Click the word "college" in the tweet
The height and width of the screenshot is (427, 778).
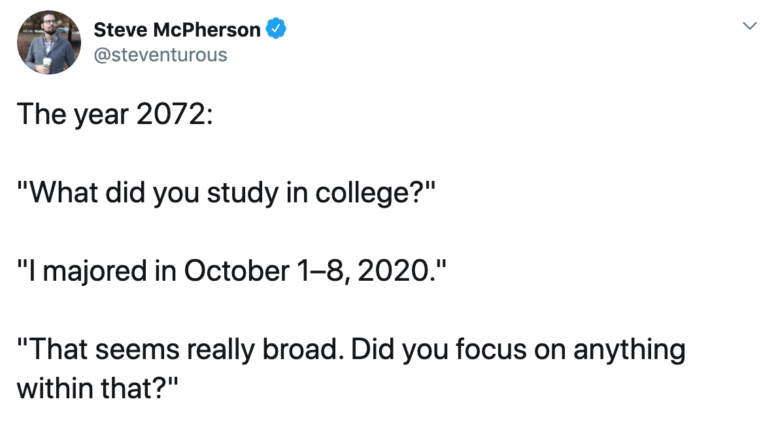click(x=369, y=193)
